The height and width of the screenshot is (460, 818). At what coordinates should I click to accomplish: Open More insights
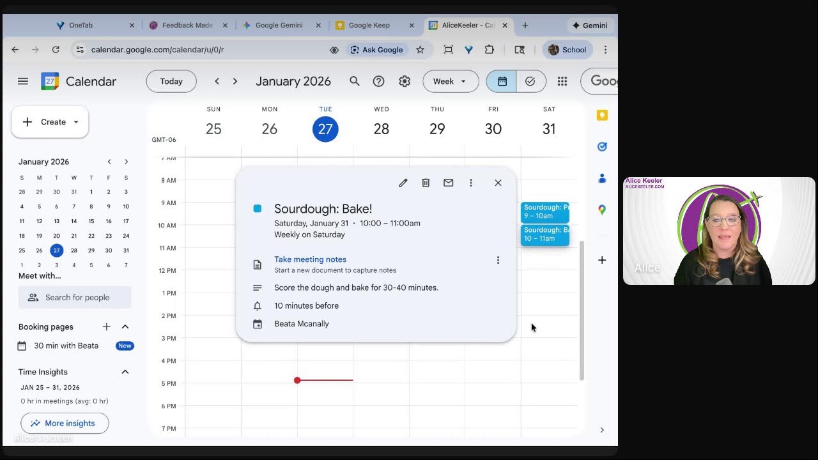click(x=65, y=423)
